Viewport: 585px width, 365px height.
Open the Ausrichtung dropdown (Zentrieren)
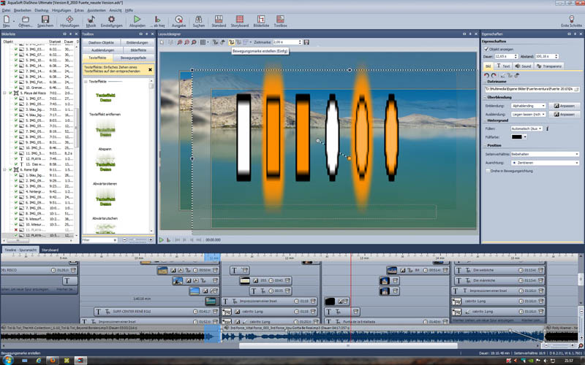click(x=544, y=162)
